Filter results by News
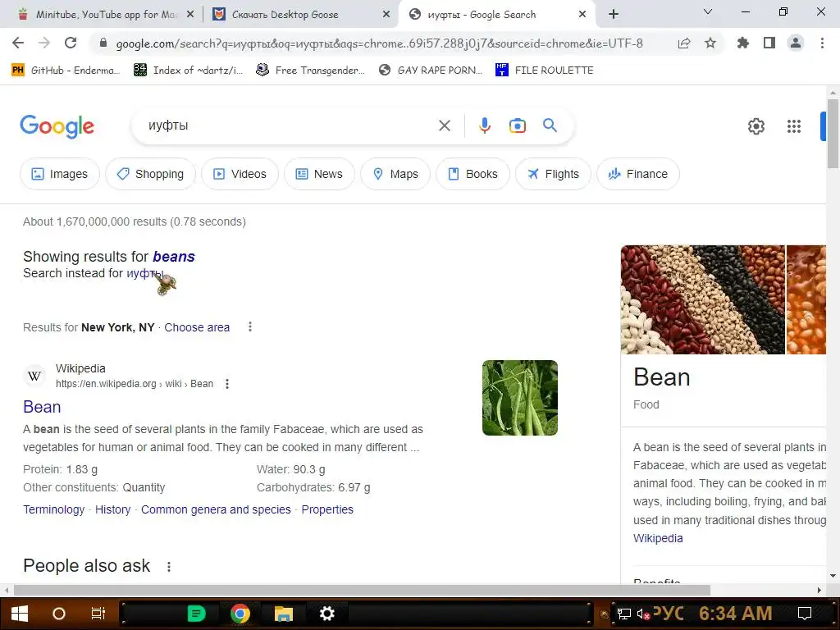Screen dimensions: 840x630 tap(319, 174)
